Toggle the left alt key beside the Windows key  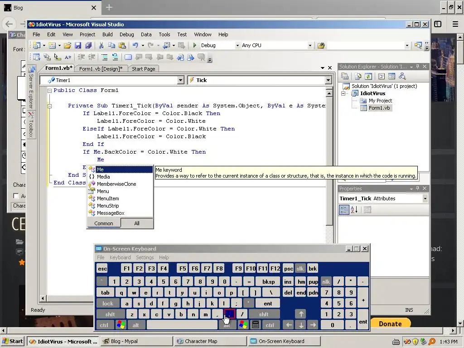(135, 325)
